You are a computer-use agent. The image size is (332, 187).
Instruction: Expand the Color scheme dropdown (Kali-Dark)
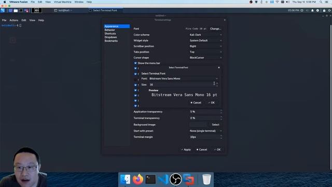point(205,35)
